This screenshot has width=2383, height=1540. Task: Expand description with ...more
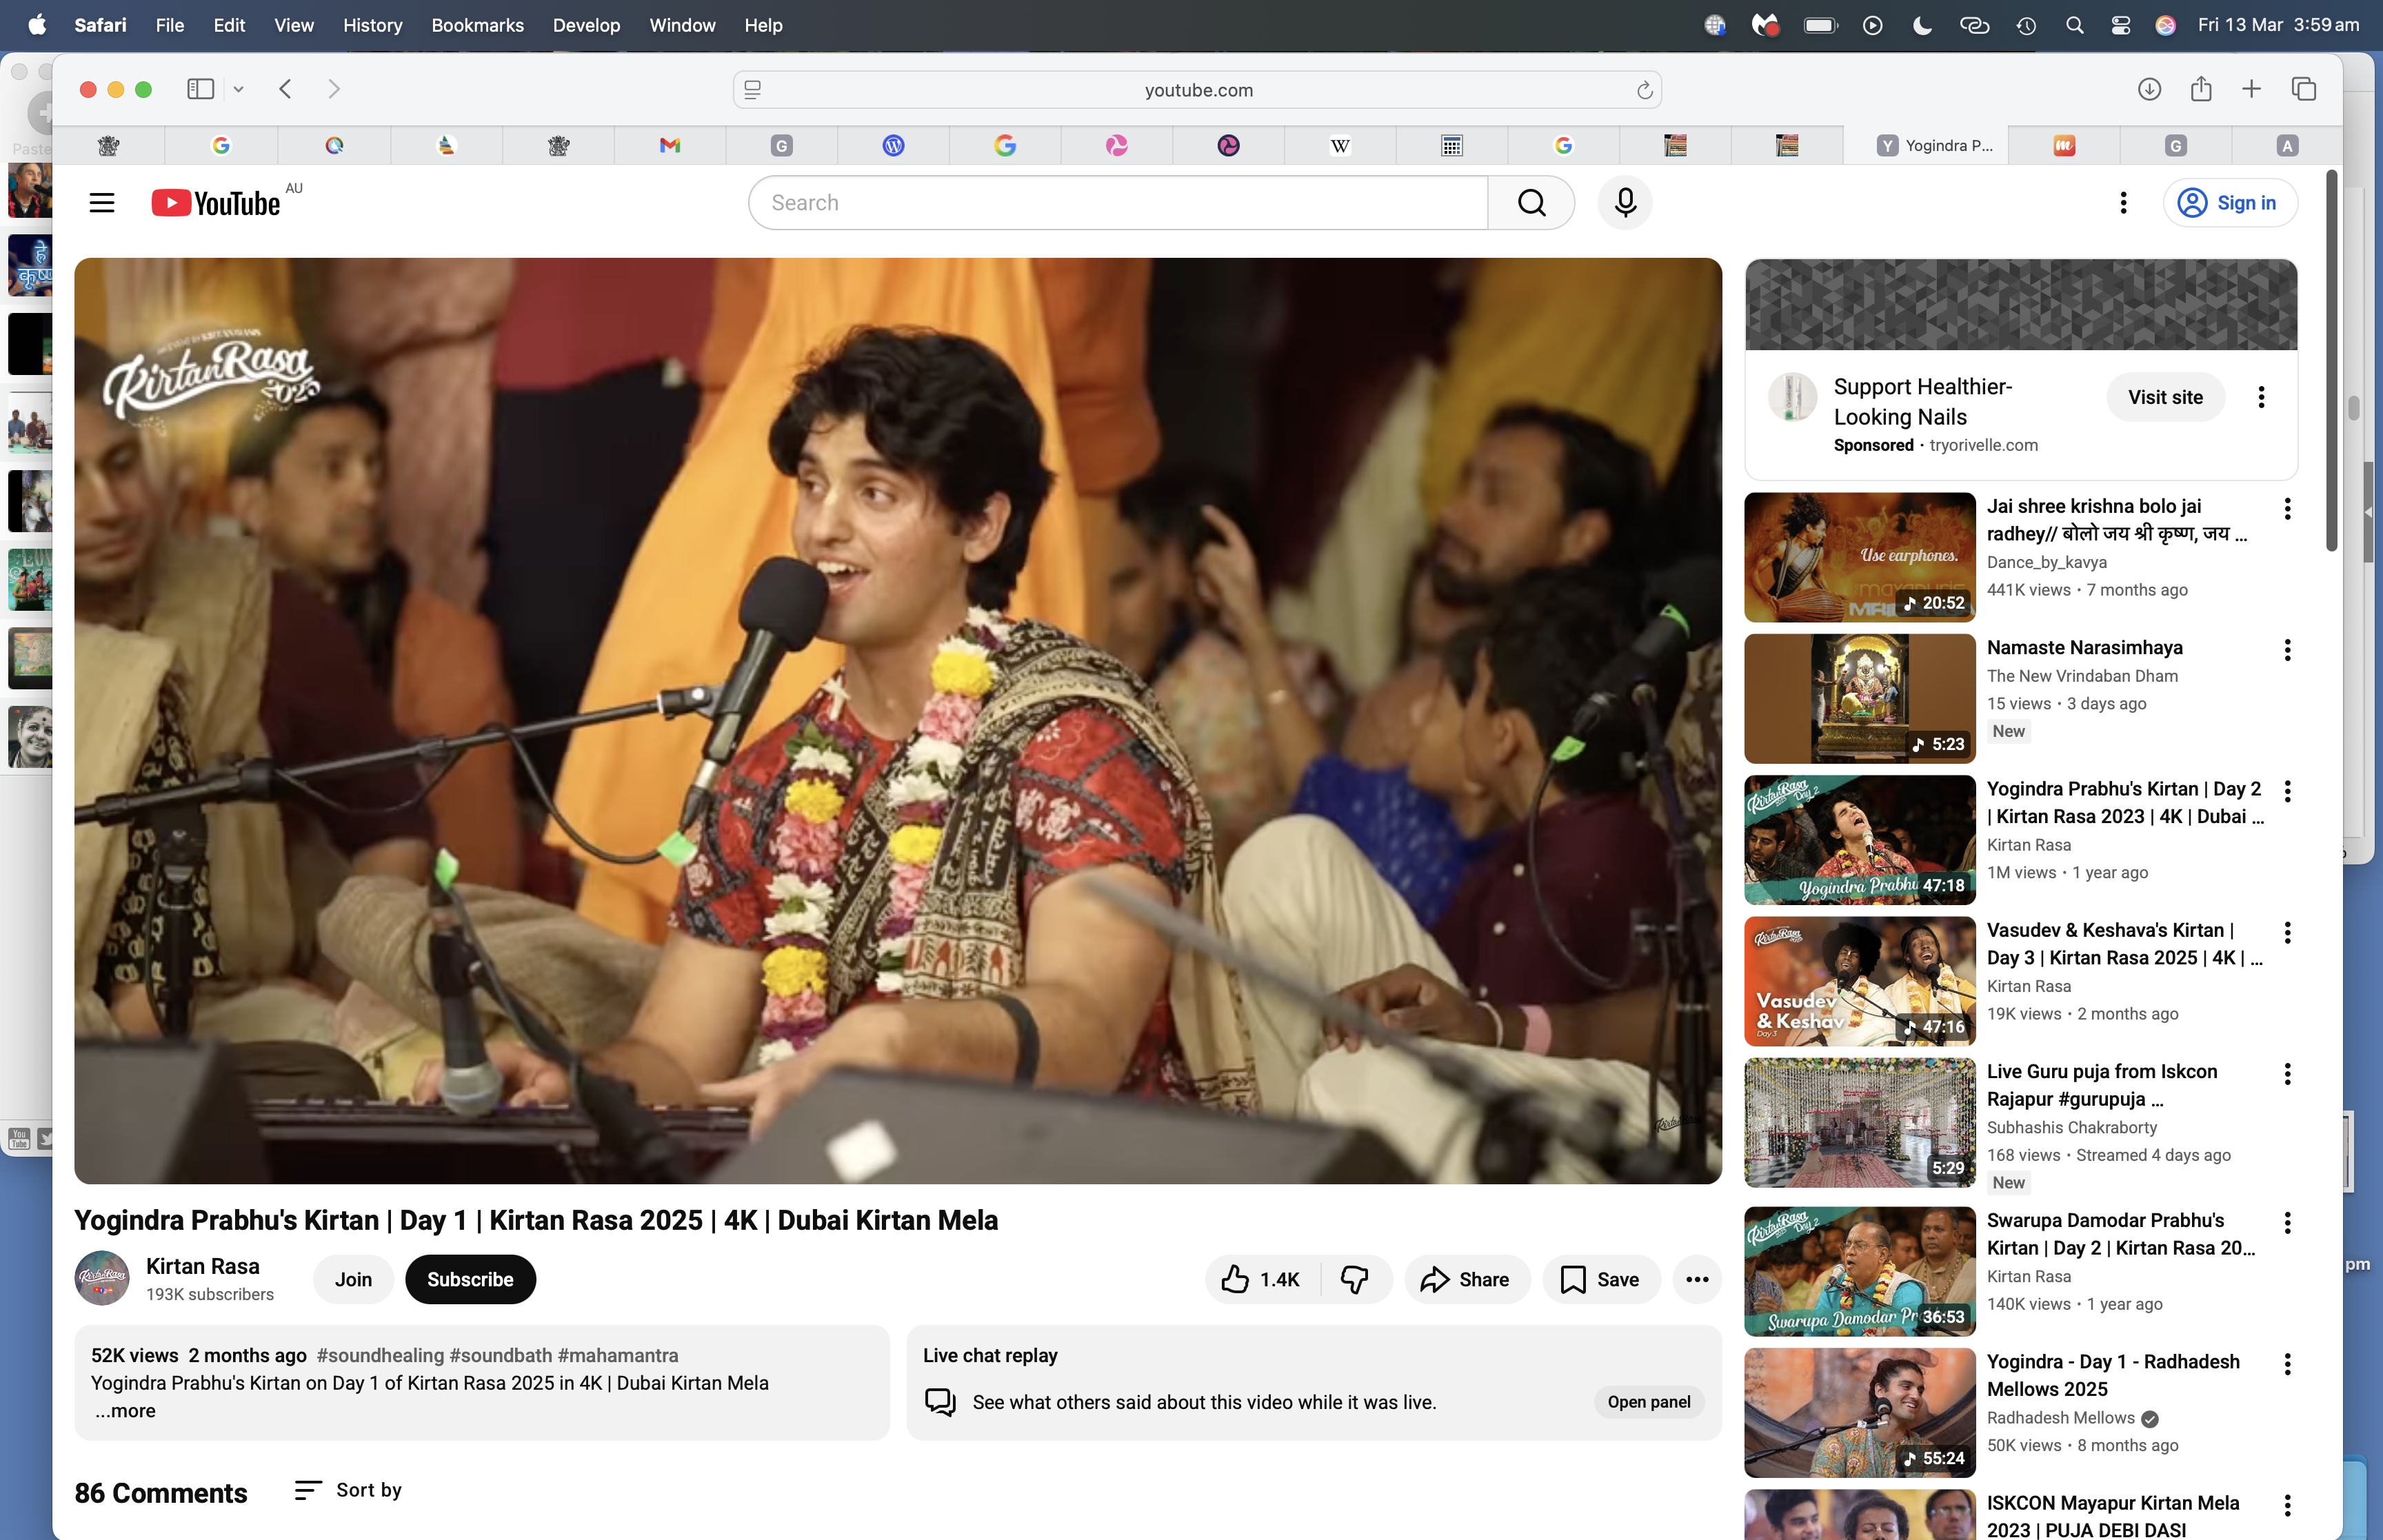coord(125,1411)
